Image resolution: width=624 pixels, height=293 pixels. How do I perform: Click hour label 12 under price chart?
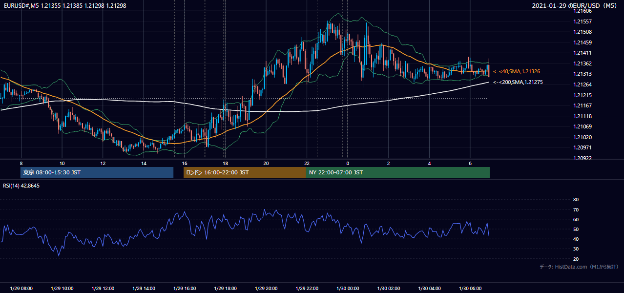[x=103, y=163]
